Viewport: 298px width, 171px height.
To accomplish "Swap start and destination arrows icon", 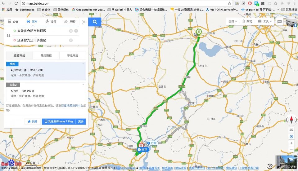I will point(8,35).
